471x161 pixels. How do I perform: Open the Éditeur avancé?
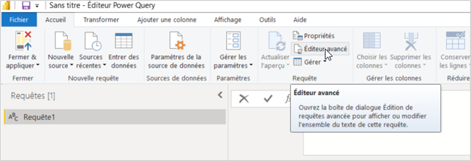(320, 49)
